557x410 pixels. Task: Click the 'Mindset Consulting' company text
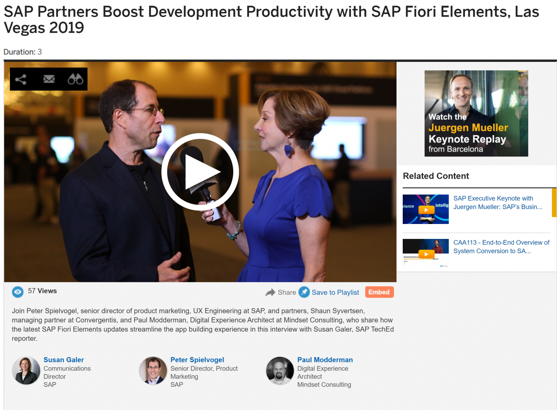pyautogui.click(x=324, y=385)
